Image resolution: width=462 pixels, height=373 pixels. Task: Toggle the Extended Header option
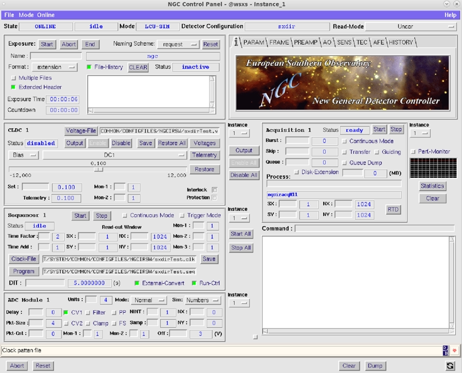point(14,87)
